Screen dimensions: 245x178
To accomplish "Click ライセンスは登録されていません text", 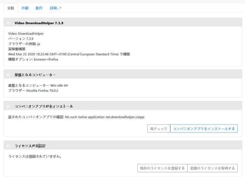I will coord(35,156).
